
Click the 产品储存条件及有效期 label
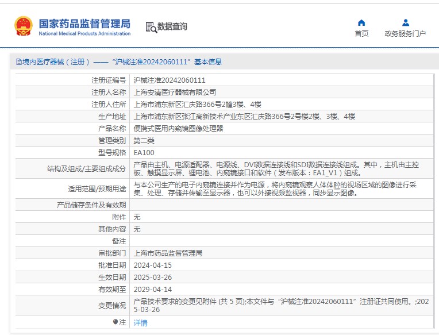[x=91, y=205]
